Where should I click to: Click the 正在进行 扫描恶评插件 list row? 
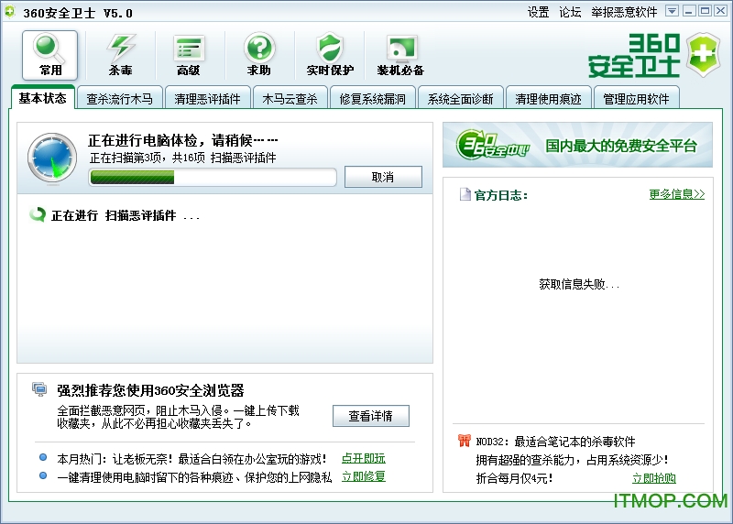pyautogui.click(x=114, y=215)
